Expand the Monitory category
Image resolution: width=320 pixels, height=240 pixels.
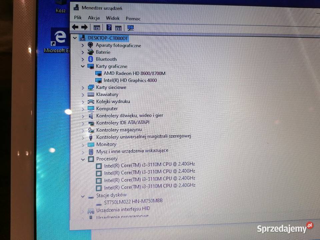tap(83, 145)
